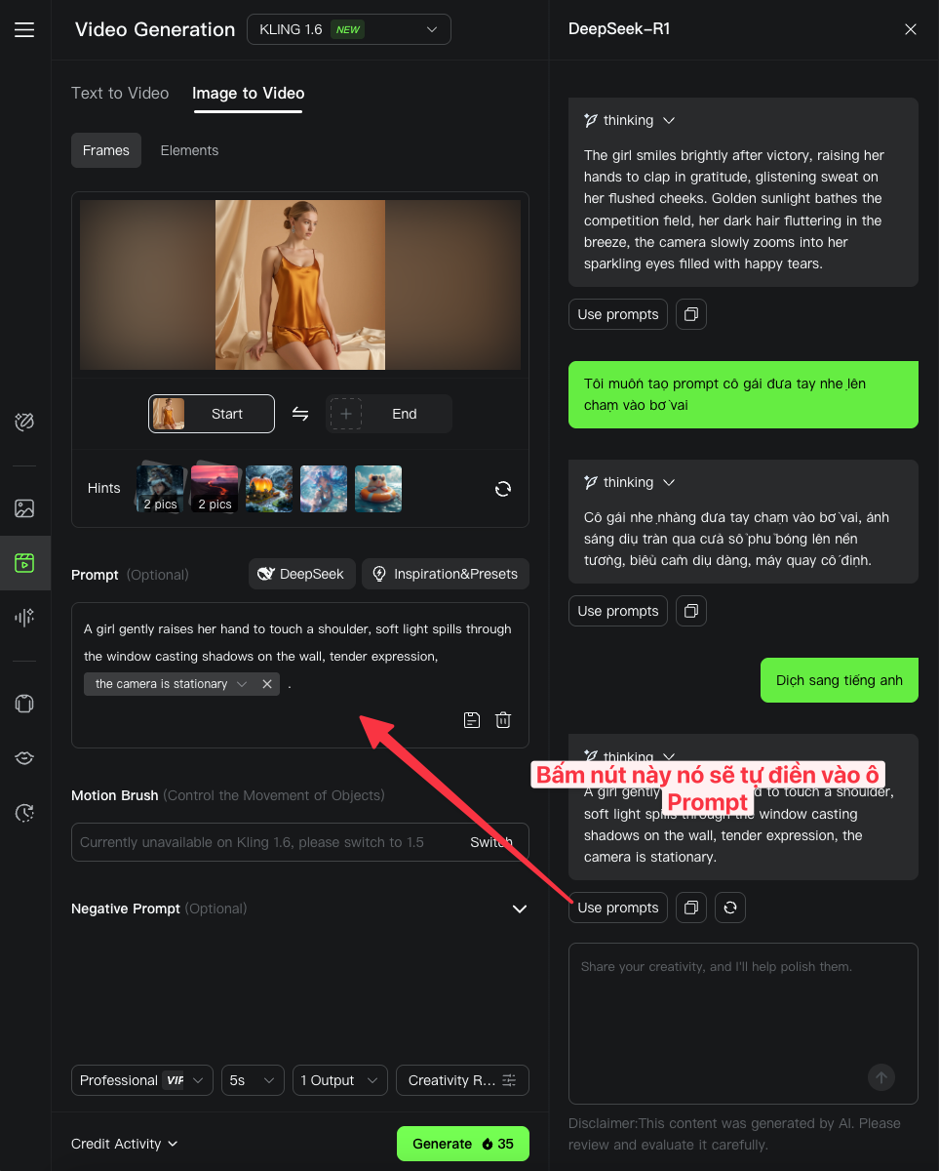
Task: Open the Creativity Relevance slider settings
Action: click(462, 1080)
